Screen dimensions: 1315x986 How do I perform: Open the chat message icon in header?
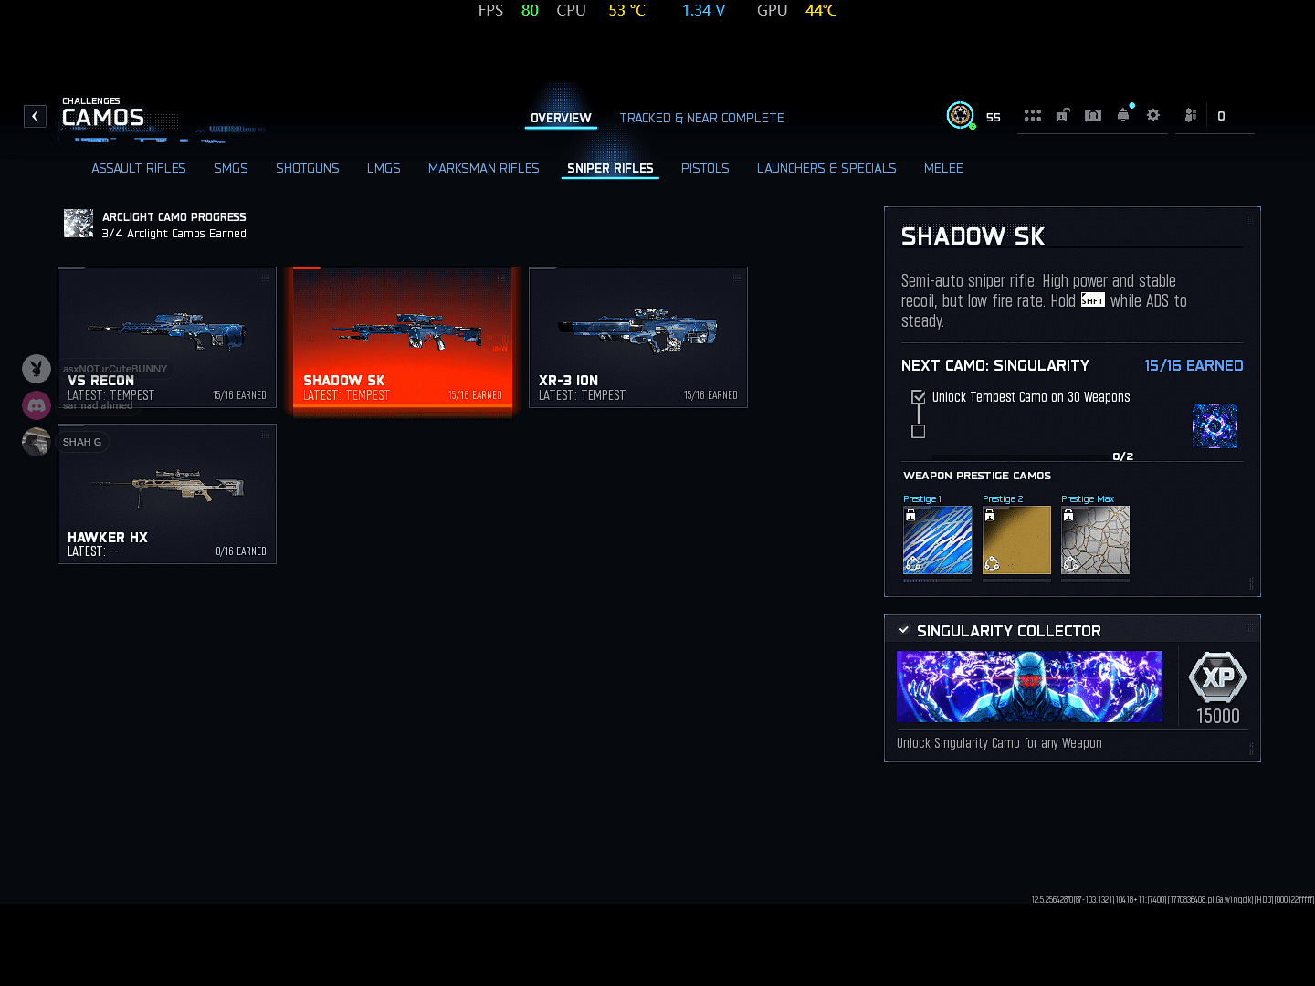[x=1093, y=115]
